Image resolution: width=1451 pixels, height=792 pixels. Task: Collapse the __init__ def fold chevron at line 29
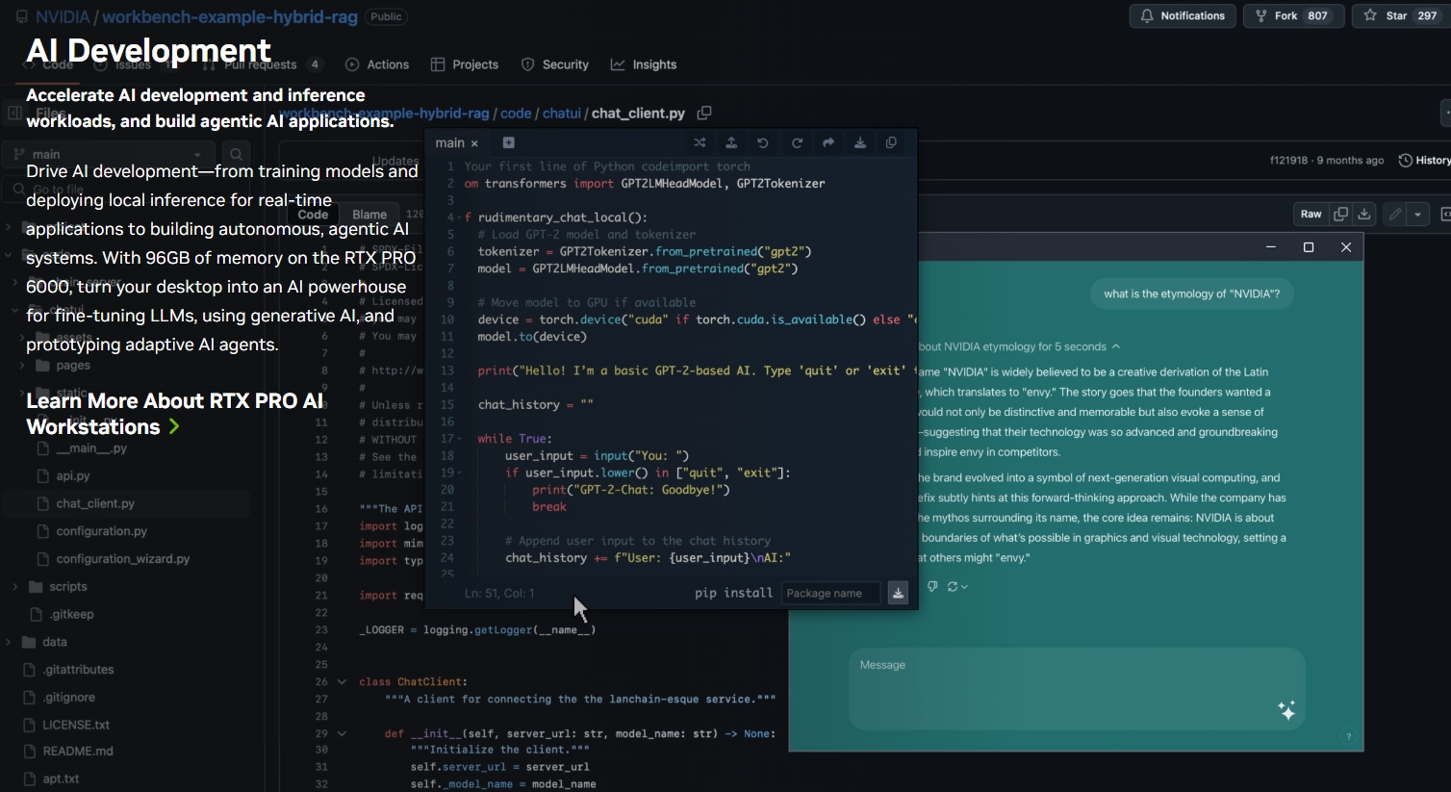342,733
